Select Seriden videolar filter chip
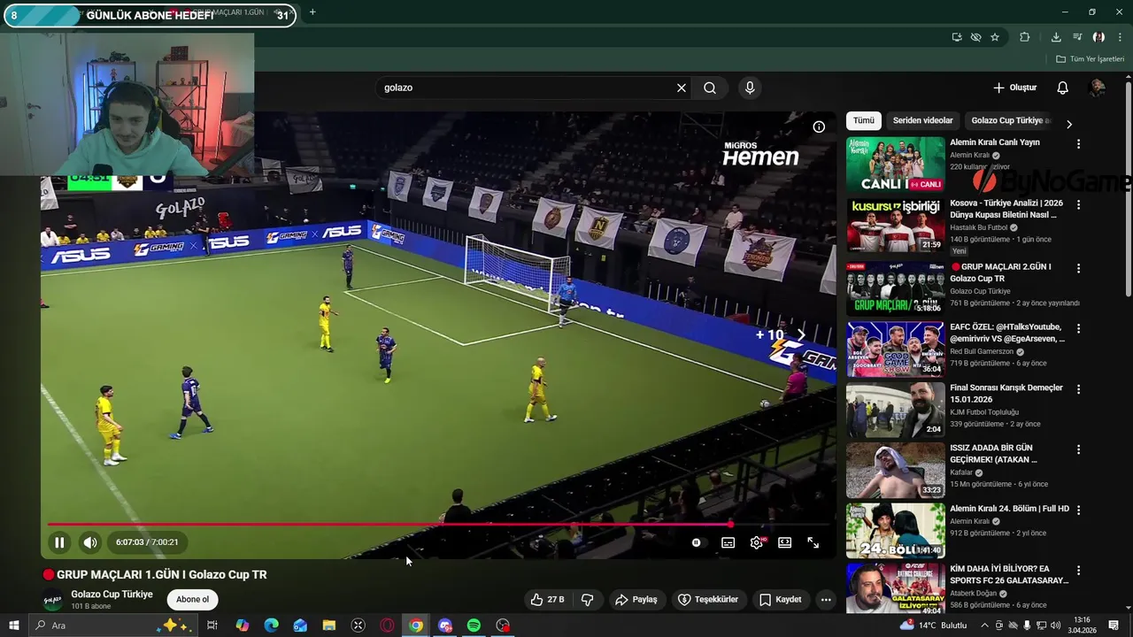 click(x=923, y=120)
